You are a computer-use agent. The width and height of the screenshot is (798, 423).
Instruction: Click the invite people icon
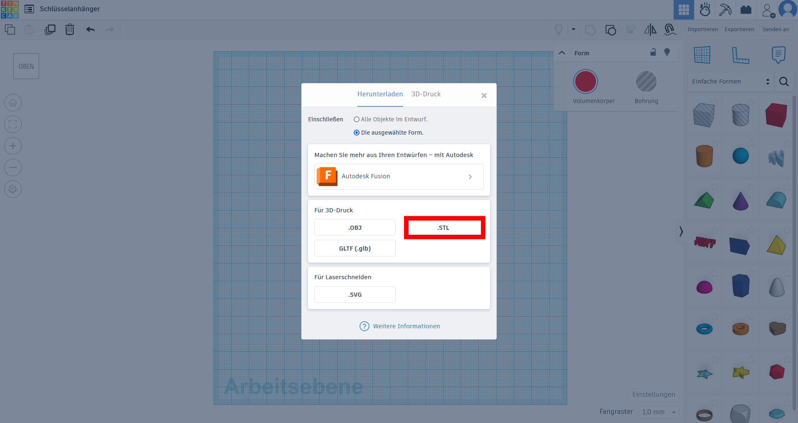pos(768,10)
